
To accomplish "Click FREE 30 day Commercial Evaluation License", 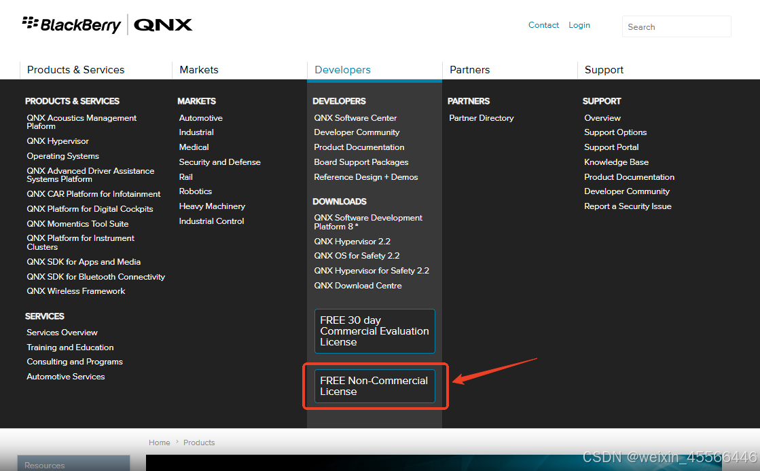I will pyautogui.click(x=375, y=331).
